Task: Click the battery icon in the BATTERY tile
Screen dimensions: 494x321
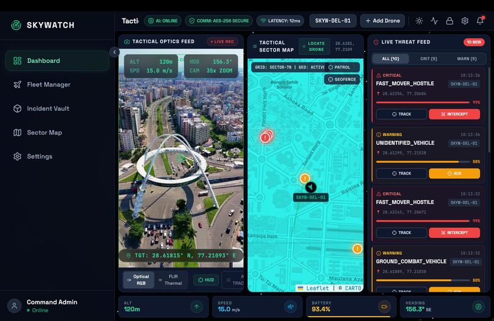Action: [x=384, y=306]
